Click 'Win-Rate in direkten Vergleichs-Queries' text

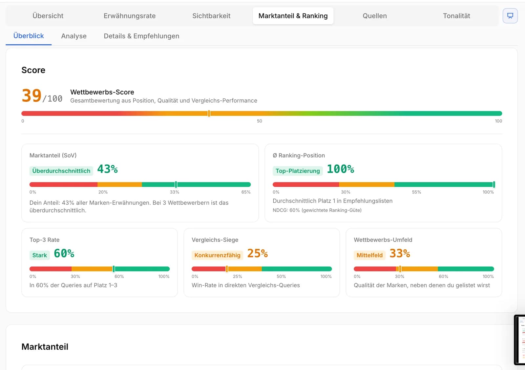246,285
